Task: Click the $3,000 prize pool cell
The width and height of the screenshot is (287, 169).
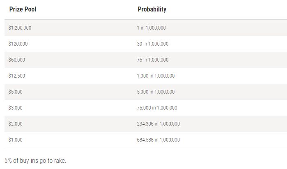Action: [15, 108]
